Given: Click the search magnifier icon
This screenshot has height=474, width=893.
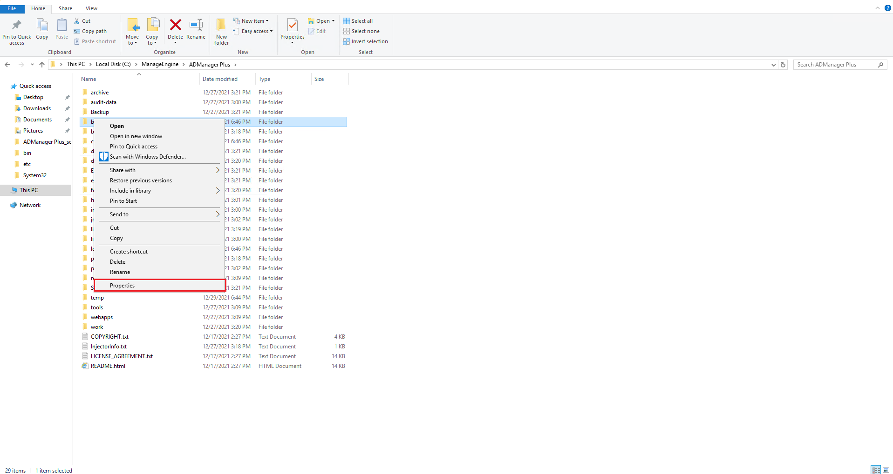Looking at the screenshot, I should click(880, 65).
